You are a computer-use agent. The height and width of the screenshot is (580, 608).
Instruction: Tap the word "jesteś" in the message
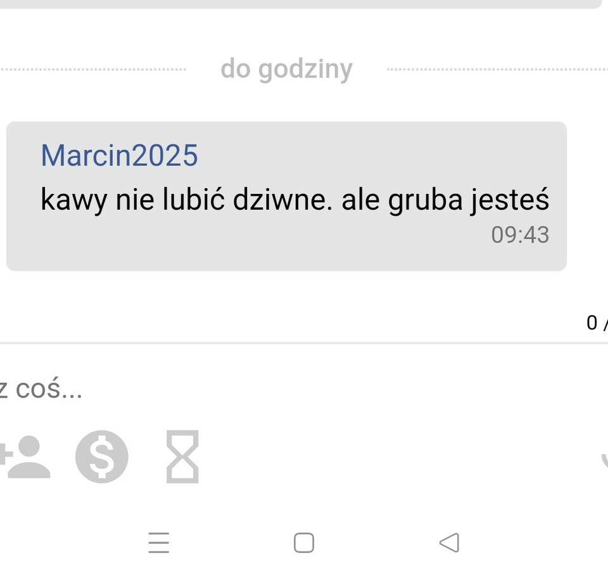(x=510, y=200)
